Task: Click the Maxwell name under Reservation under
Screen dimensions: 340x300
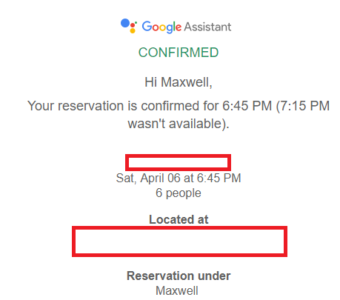Action: tap(177, 290)
